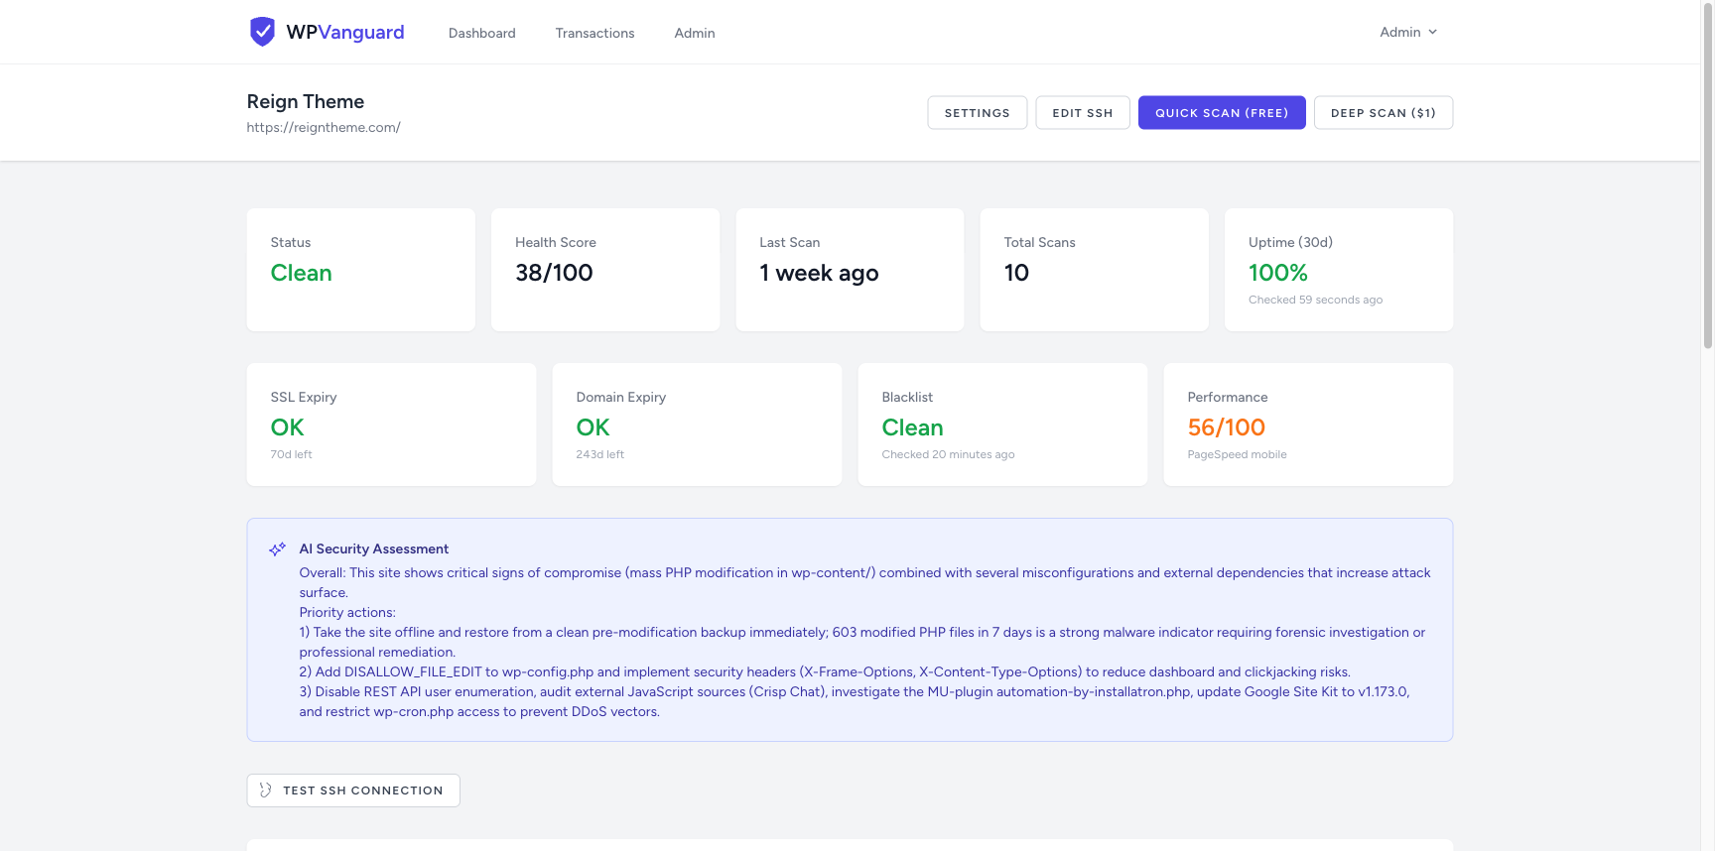Click the Performance '56/100' value
This screenshot has width=1715, height=851.
1226,427
